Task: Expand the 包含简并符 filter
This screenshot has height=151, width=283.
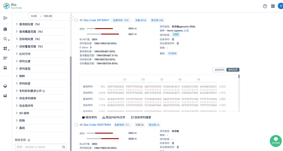Action: pos(41,105)
